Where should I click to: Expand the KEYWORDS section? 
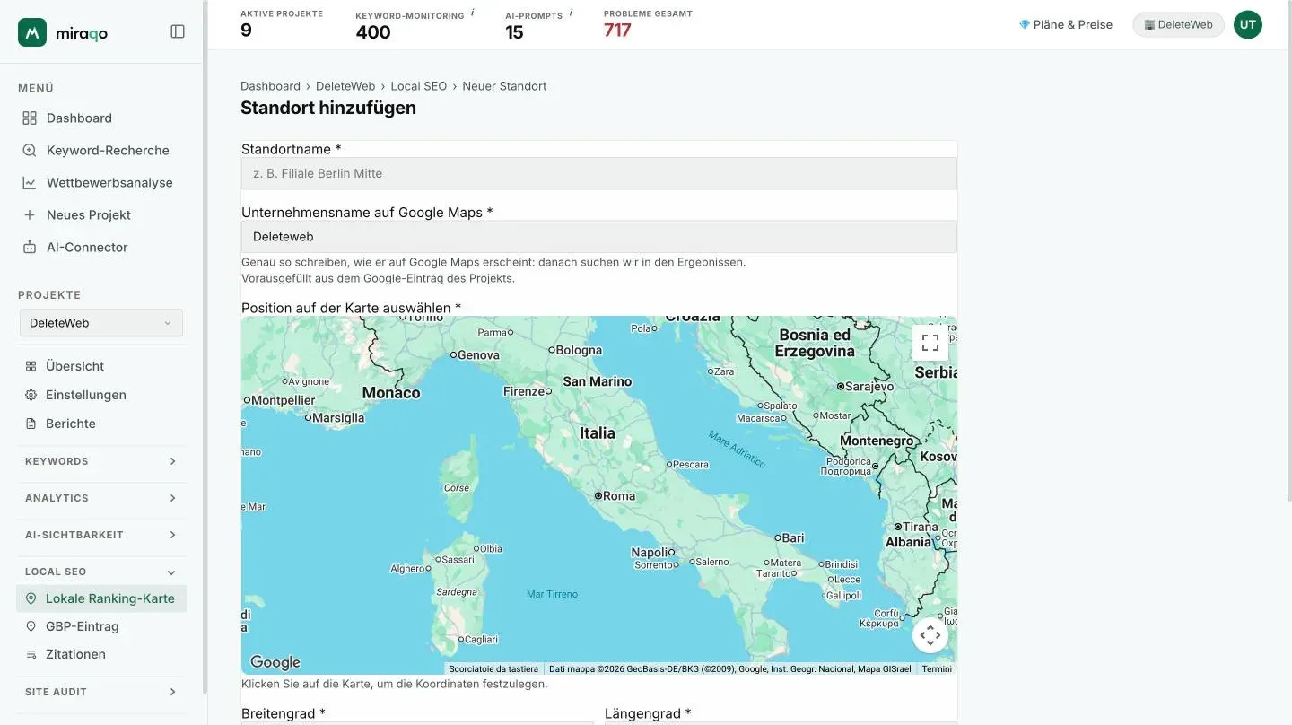(100, 461)
